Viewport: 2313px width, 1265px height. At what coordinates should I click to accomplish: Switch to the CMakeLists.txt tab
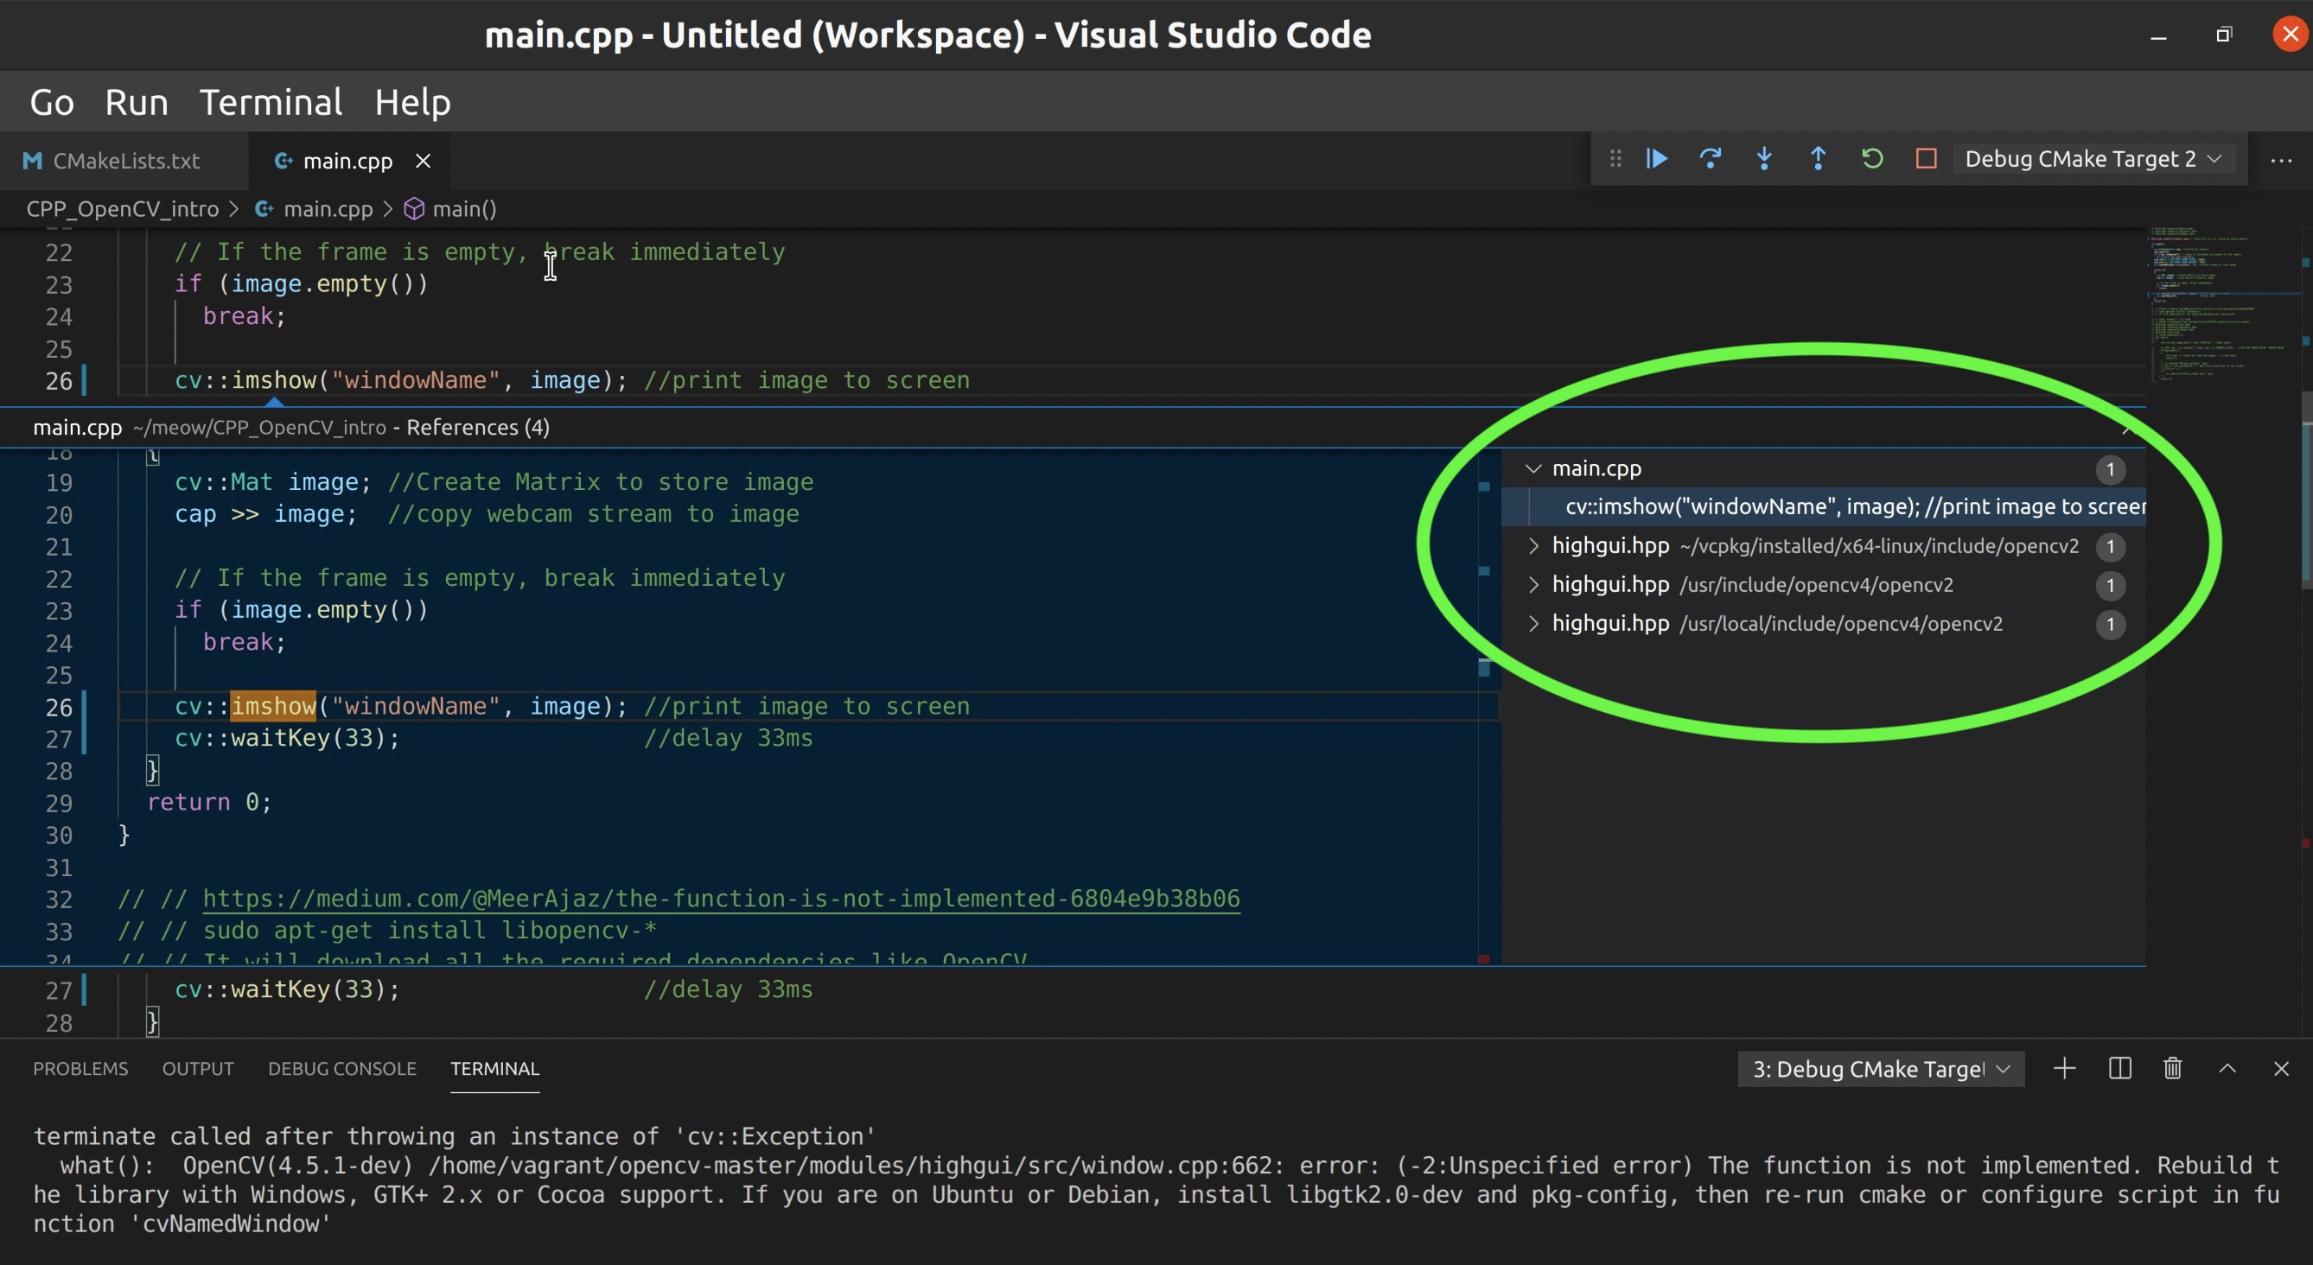124,161
